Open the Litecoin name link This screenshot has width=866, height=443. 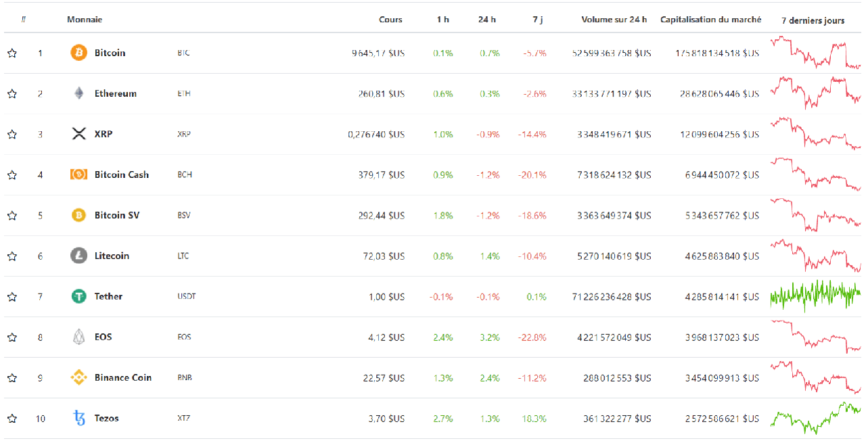coord(112,256)
